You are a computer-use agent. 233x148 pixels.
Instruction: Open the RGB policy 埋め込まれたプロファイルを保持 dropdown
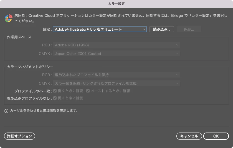116,75
